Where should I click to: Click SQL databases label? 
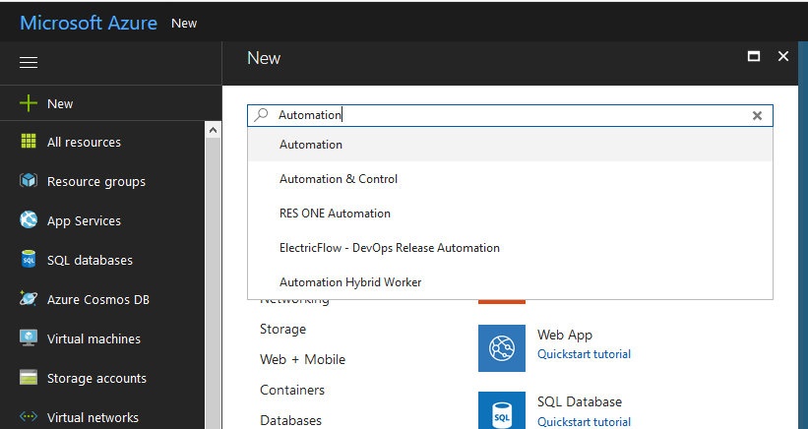click(91, 260)
